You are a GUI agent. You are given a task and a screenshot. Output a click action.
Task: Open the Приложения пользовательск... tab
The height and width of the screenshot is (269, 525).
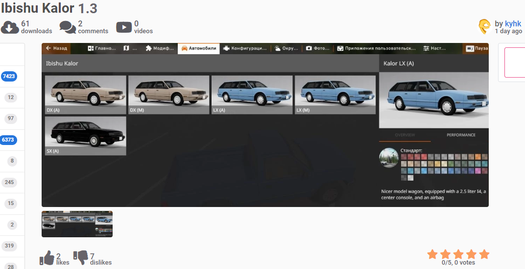tap(376, 48)
